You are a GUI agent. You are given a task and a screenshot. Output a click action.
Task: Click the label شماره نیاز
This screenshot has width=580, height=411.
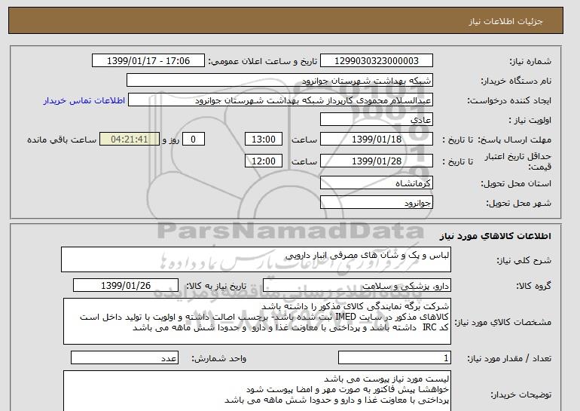pos(530,61)
